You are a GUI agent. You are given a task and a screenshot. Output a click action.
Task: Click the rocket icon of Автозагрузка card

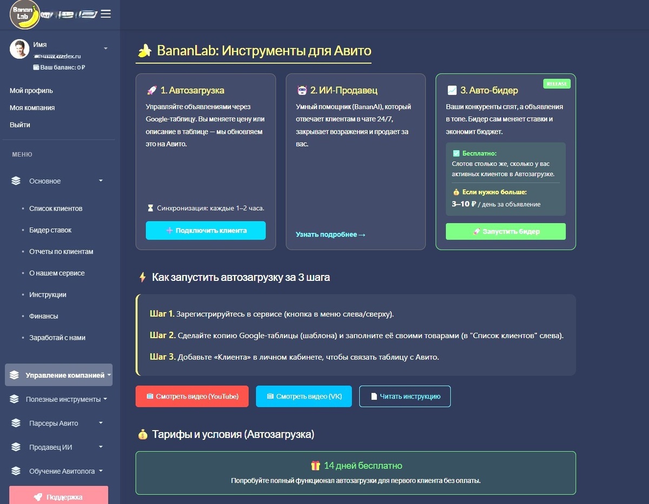(x=152, y=90)
